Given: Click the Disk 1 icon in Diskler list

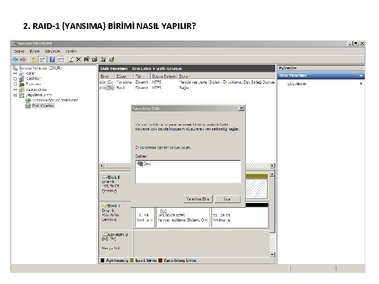Looking at the screenshot, I should tap(140, 164).
